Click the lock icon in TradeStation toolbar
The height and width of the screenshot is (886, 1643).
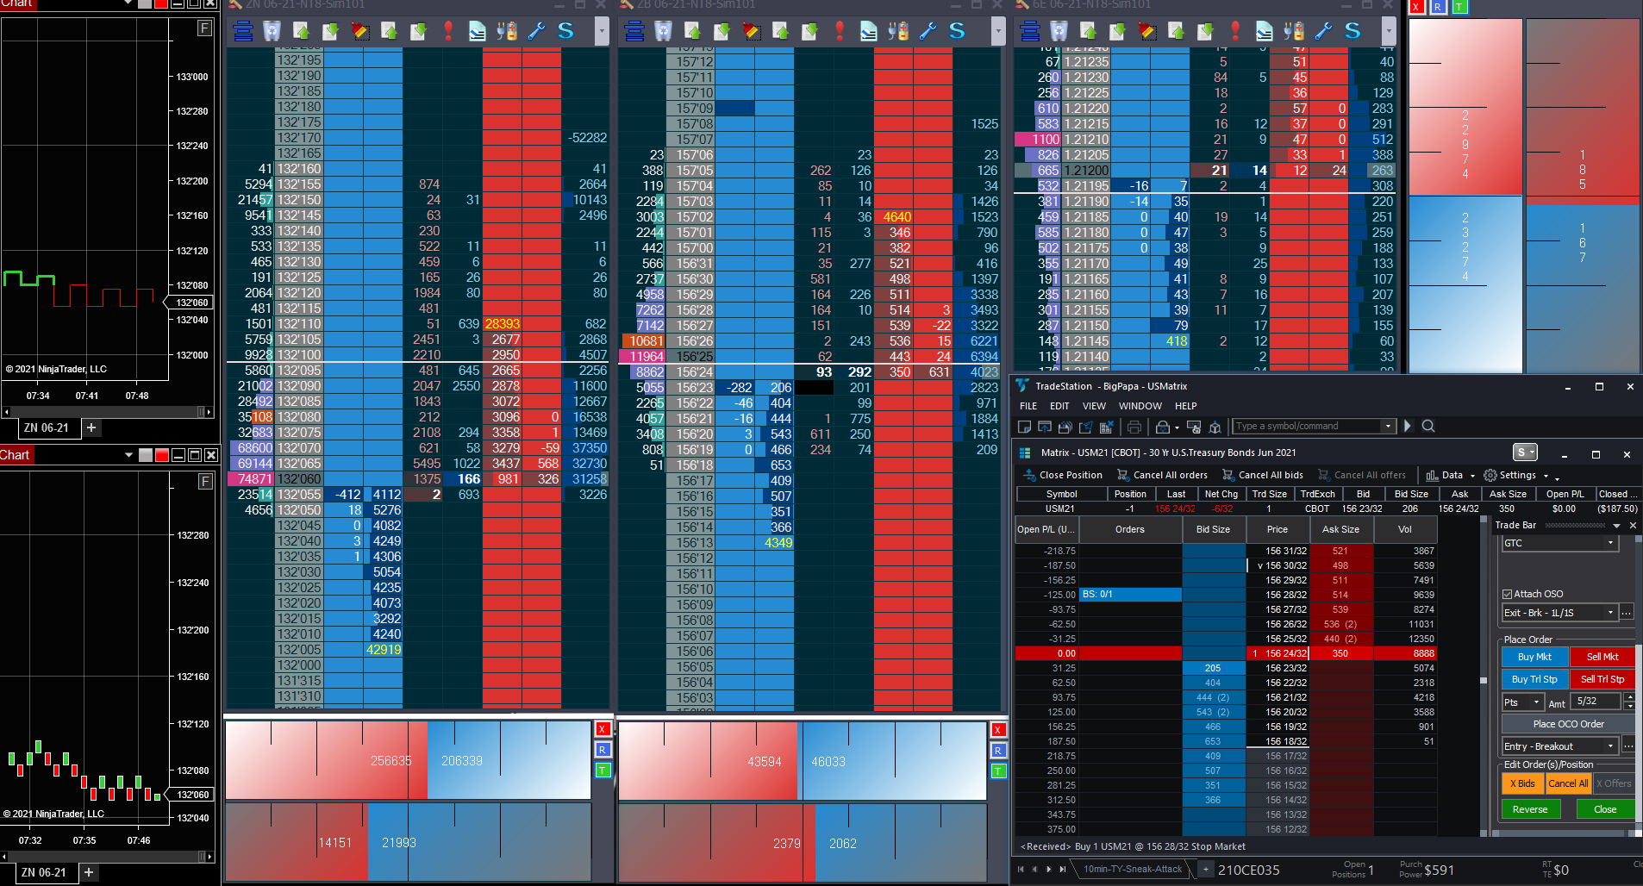[x=1163, y=427]
